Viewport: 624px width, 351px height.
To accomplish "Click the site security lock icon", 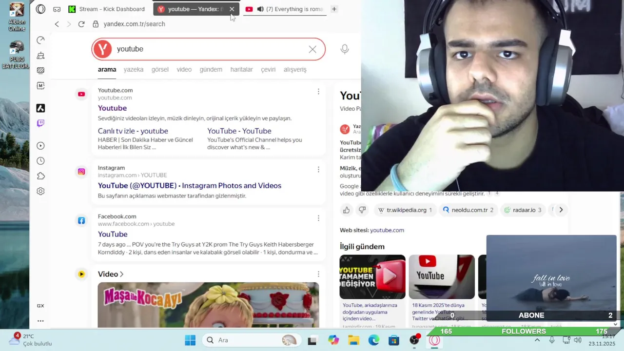I will click(96, 24).
